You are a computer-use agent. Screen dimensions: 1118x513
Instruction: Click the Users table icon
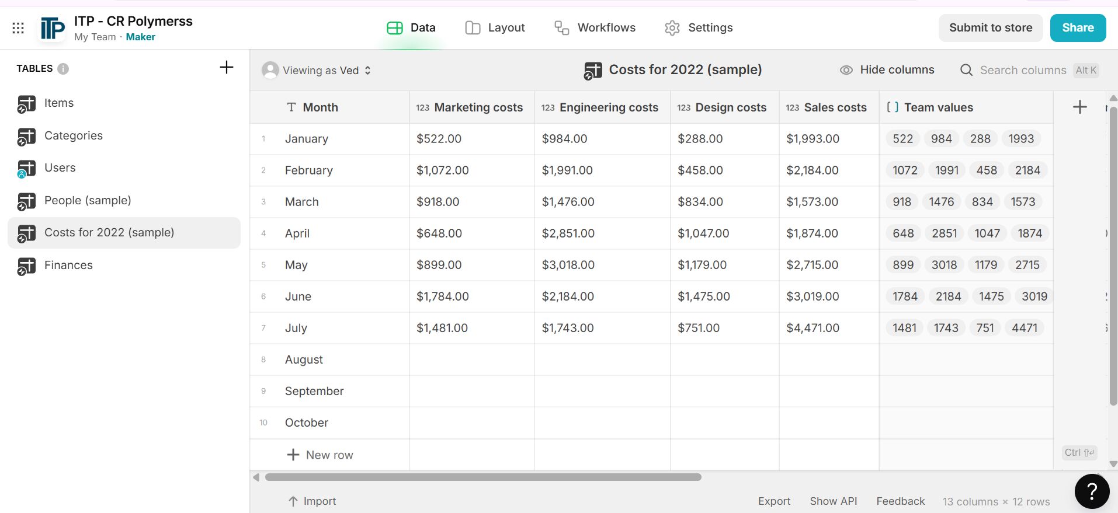click(26, 169)
